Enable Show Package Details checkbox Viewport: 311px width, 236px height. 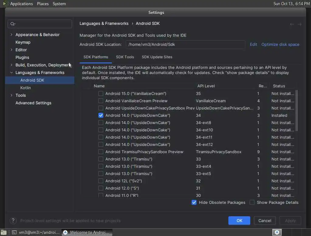pos(252,202)
